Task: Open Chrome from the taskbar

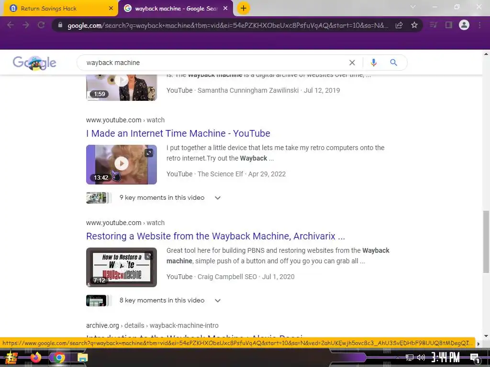Action: (59, 357)
